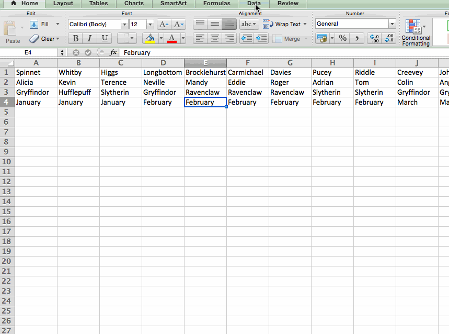Expand the Borders dropdown arrow
This screenshot has width=449, height=334.
132,38
